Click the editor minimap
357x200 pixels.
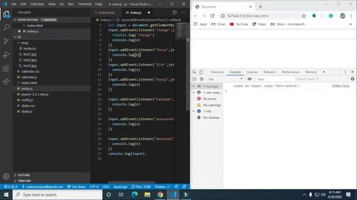[181, 30]
